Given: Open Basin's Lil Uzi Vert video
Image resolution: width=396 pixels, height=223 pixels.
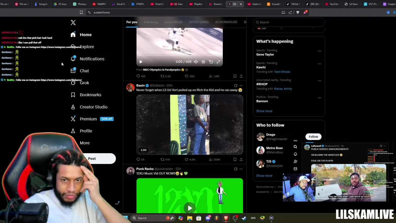Looking at the screenshot, I should [x=190, y=125].
